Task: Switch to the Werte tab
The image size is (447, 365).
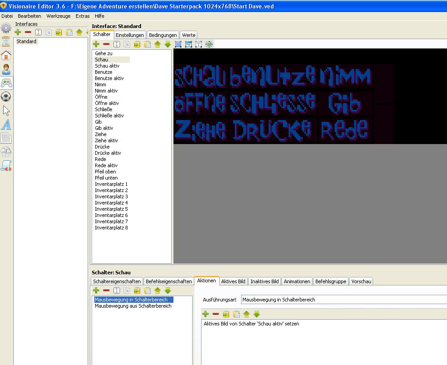Action: click(x=189, y=35)
